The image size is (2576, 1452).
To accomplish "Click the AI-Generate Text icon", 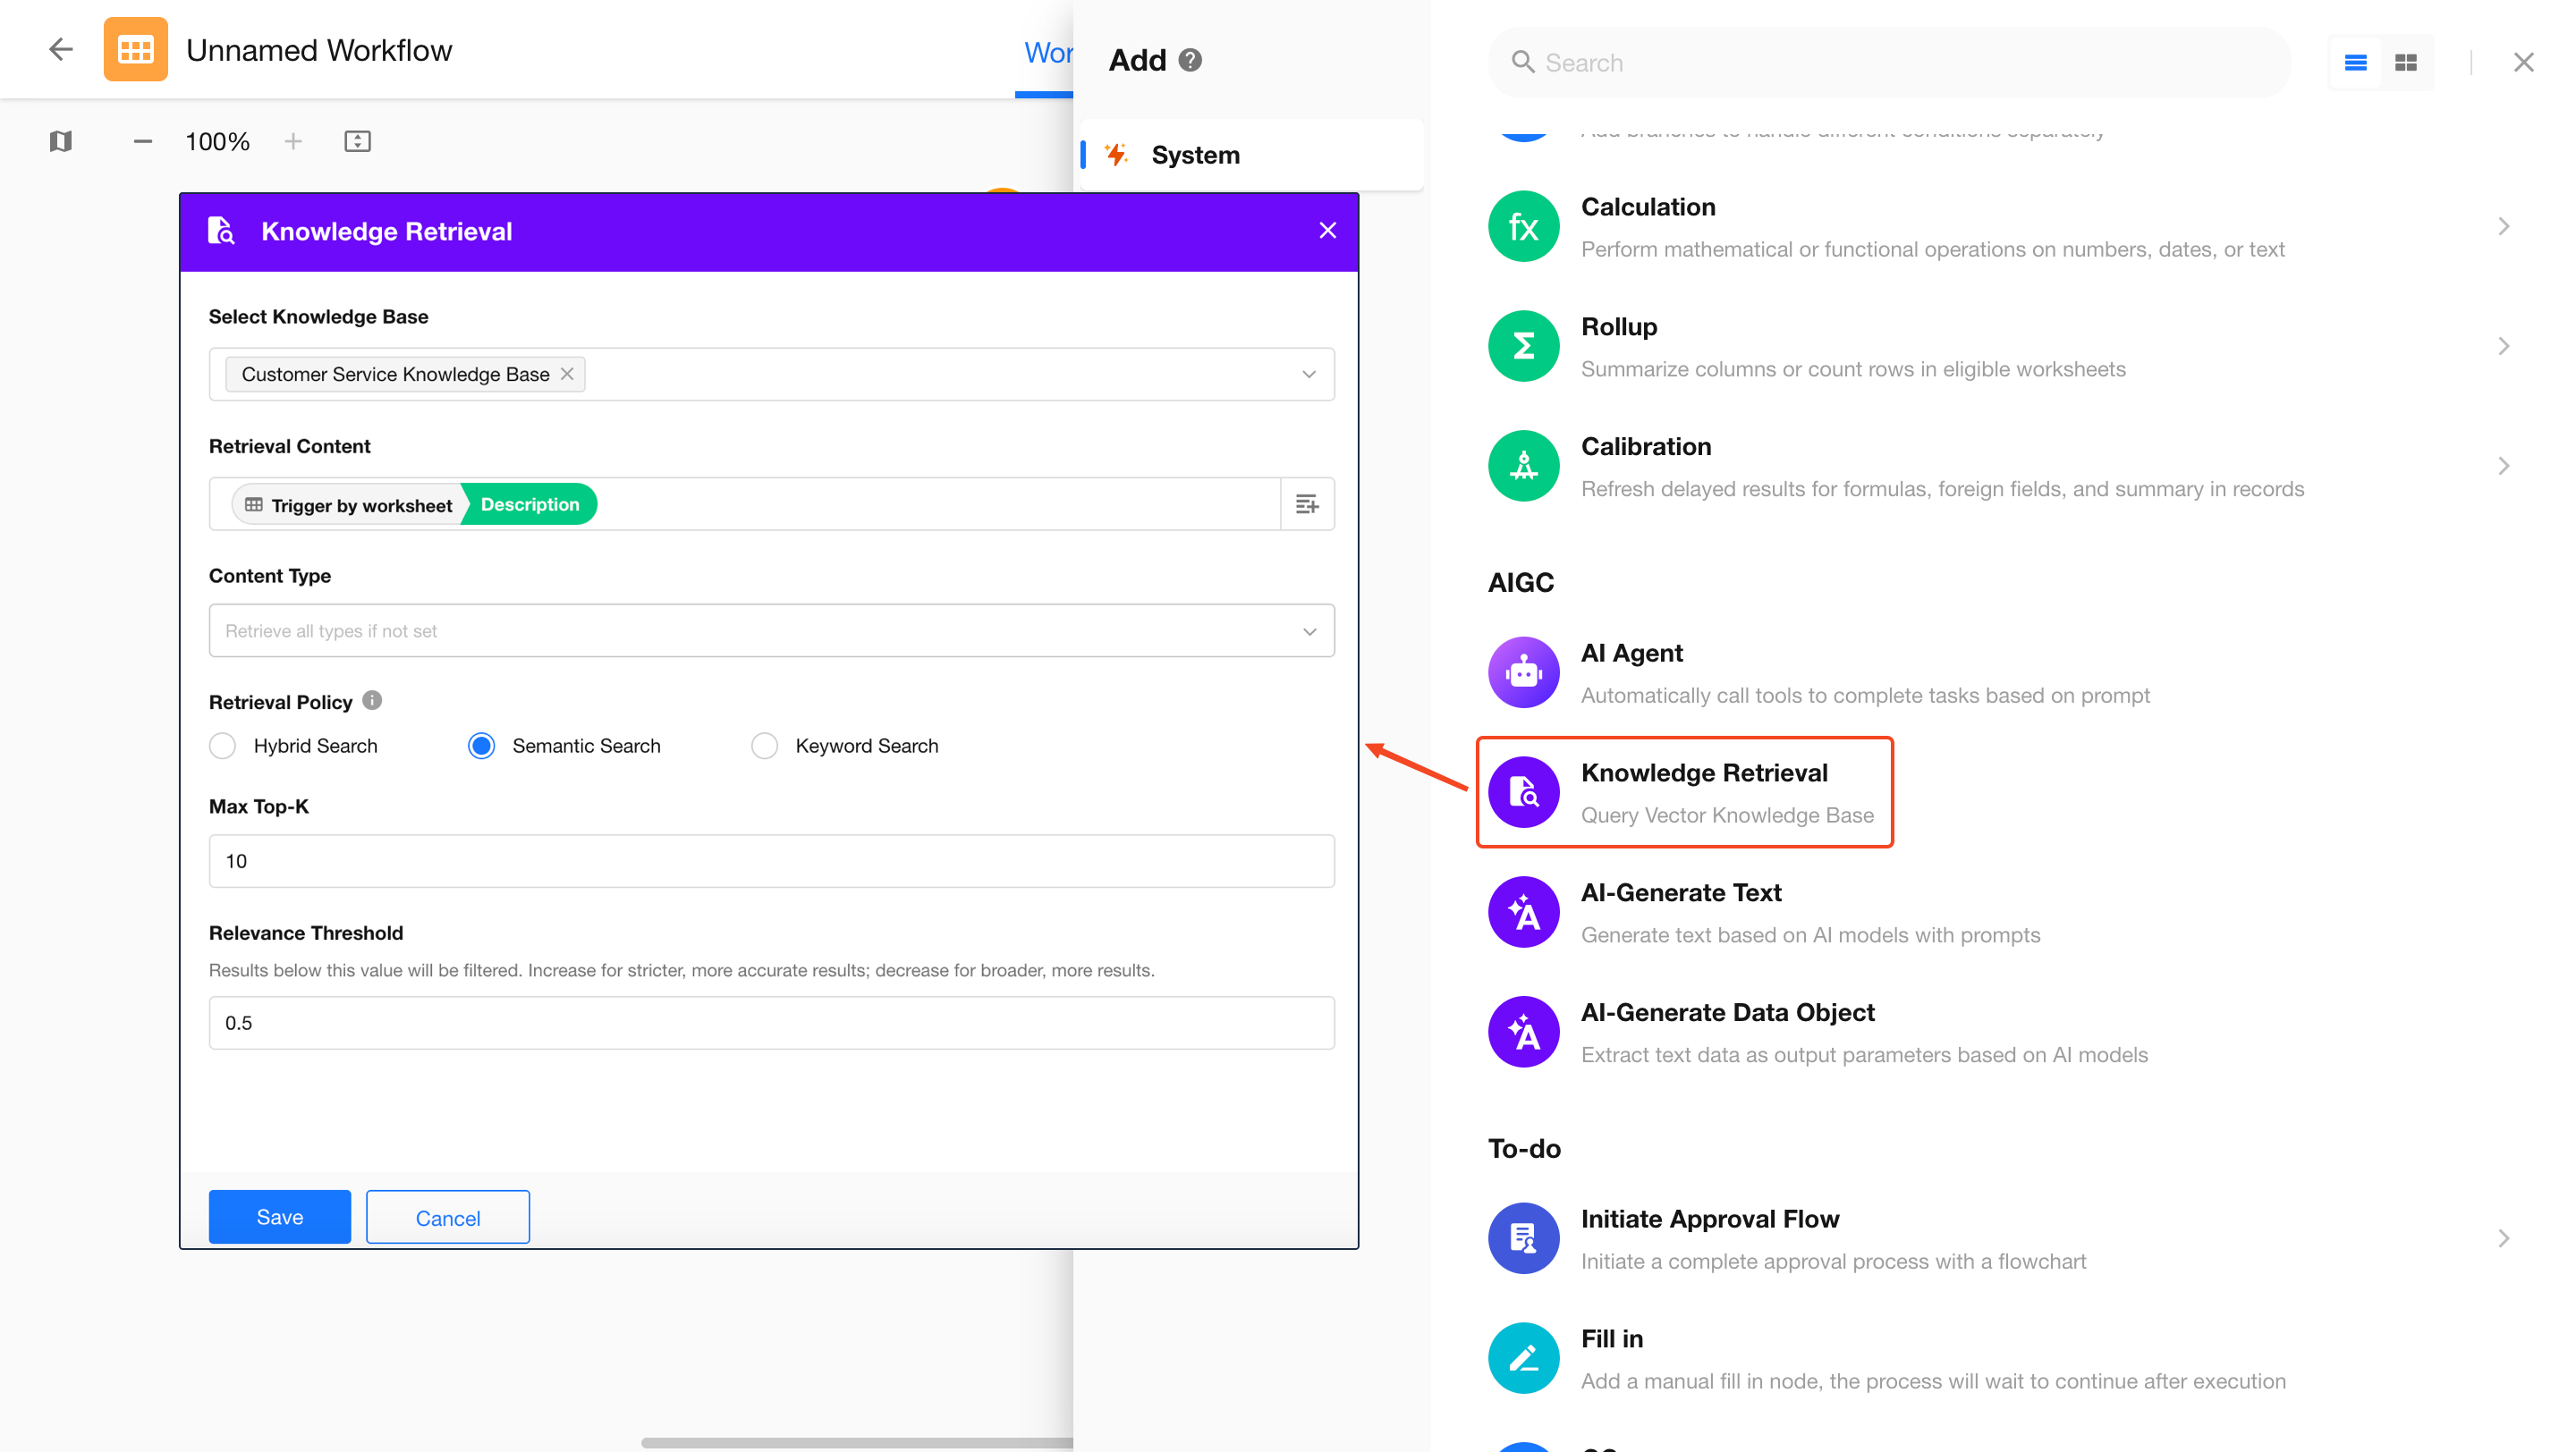I will pos(1523,912).
